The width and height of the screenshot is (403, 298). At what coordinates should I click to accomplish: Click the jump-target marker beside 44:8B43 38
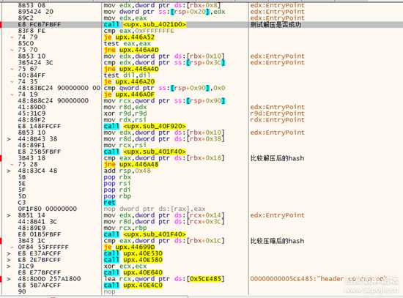pyautogui.click(x=9, y=139)
